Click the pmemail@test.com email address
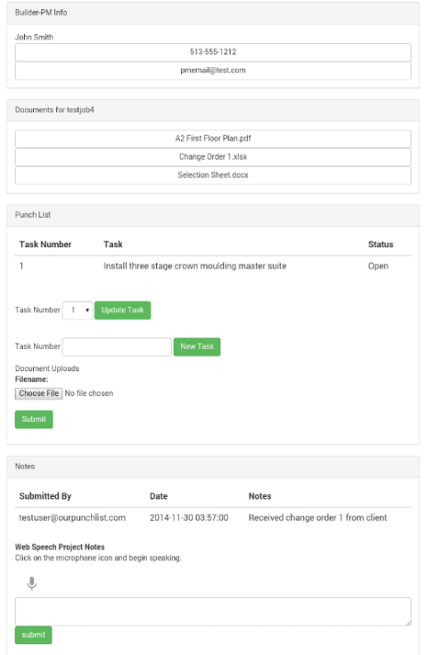 click(213, 70)
